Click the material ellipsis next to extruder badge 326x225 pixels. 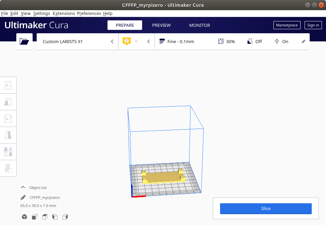point(136,41)
